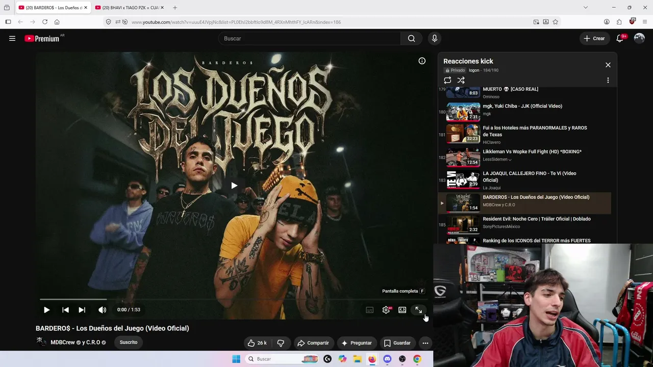Toggle playlist loop in Reacciones kick
The height and width of the screenshot is (367, 653).
(447, 80)
